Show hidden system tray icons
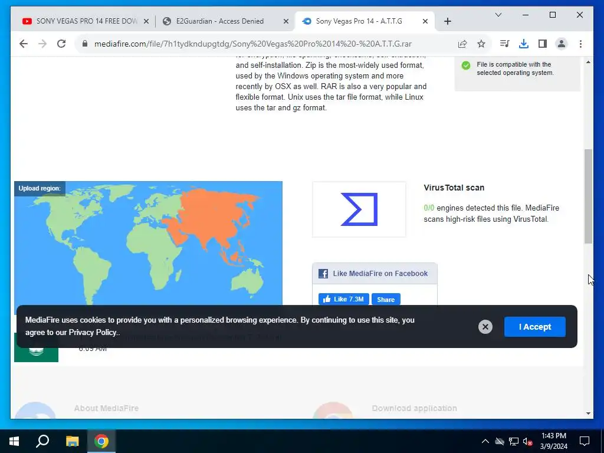The height and width of the screenshot is (453, 604). coord(485,441)
